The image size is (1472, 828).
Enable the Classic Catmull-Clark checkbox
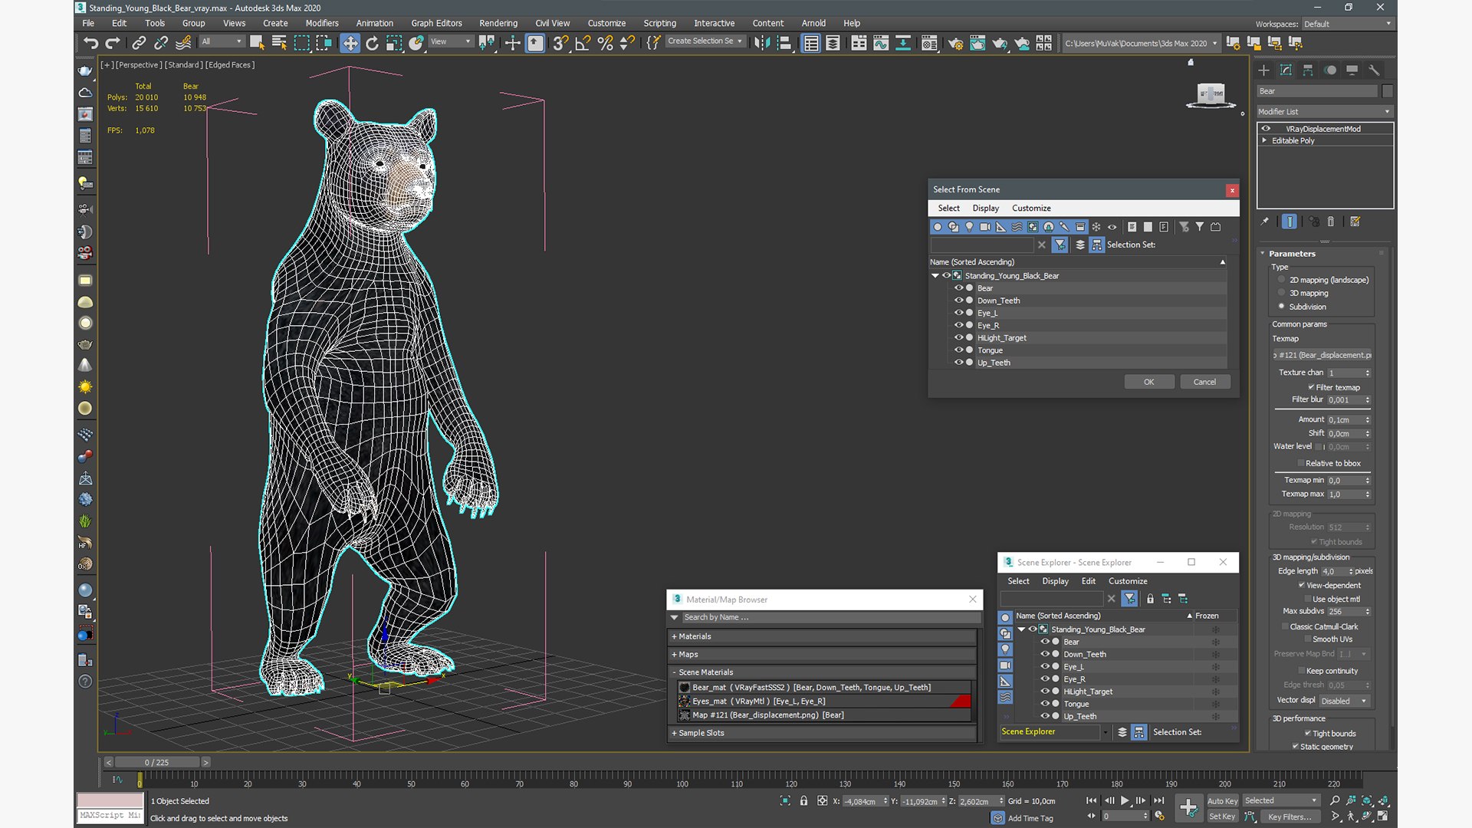[x=1285, y=626]
